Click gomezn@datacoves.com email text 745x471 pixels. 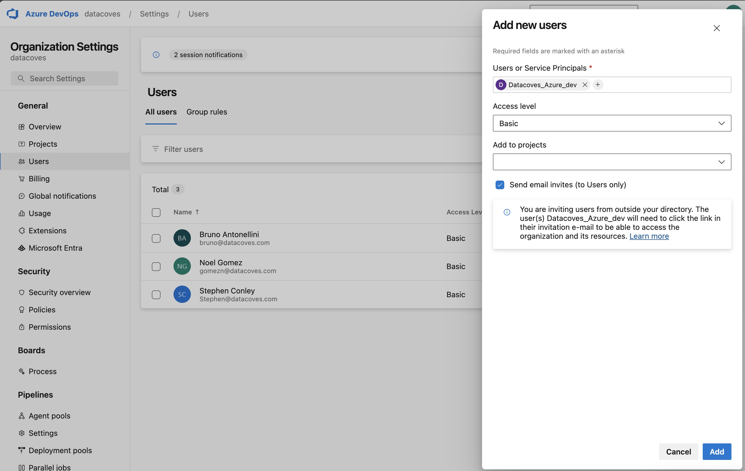pos(238,271)
